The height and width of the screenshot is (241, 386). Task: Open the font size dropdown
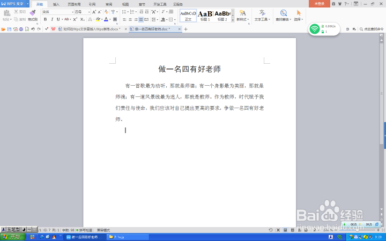click(89, 12)
